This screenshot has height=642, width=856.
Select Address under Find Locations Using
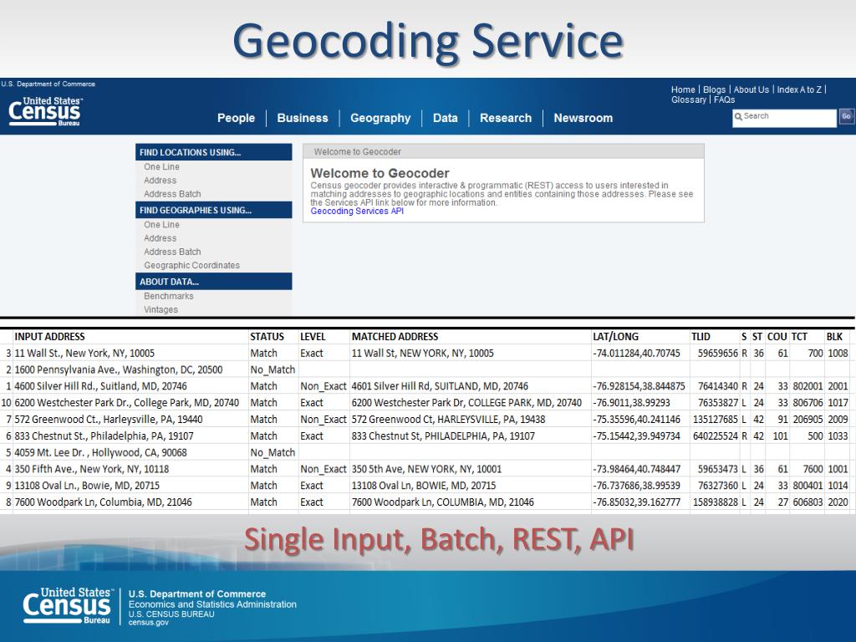point(160,181)
